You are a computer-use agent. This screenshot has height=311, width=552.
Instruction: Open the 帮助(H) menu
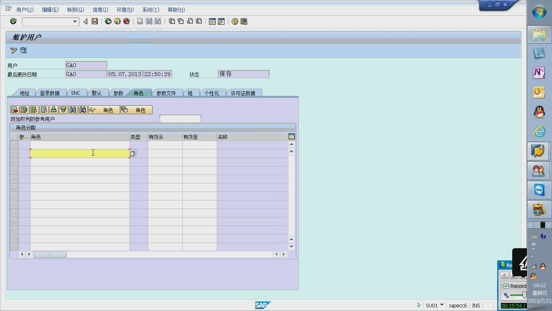coord(176,10)
